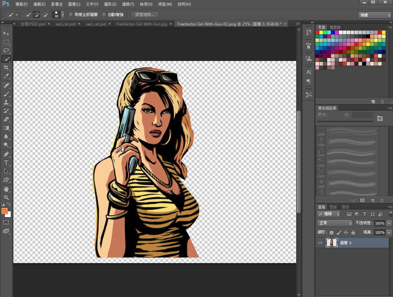This screenshot has width=393, height=297.
Task: Switch to the 路徑 panel tab
Action: [x=345, y=207]
